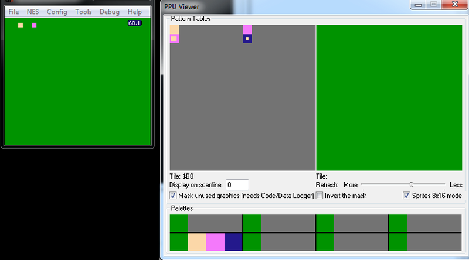Screen dimensions: 469x260
Task: Select the peach tile in left pattern table
Action: [x=174, y=30]
